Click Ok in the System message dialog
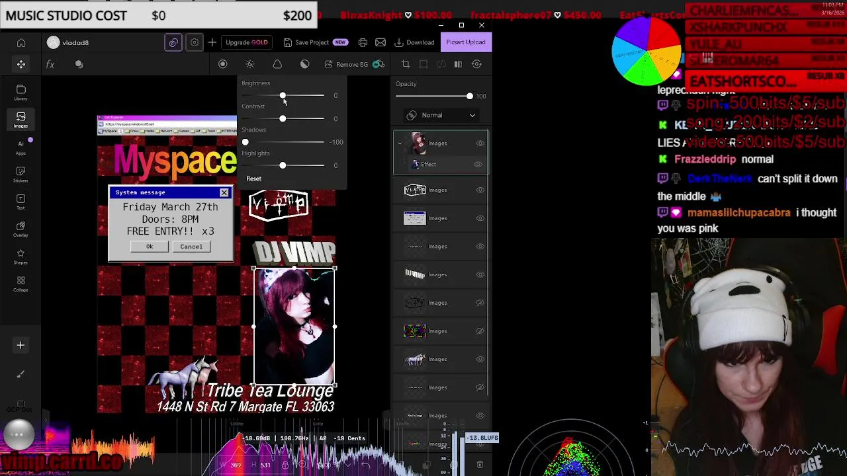The image size is (847, 476). pyautogui.click(x=150, y=247)
